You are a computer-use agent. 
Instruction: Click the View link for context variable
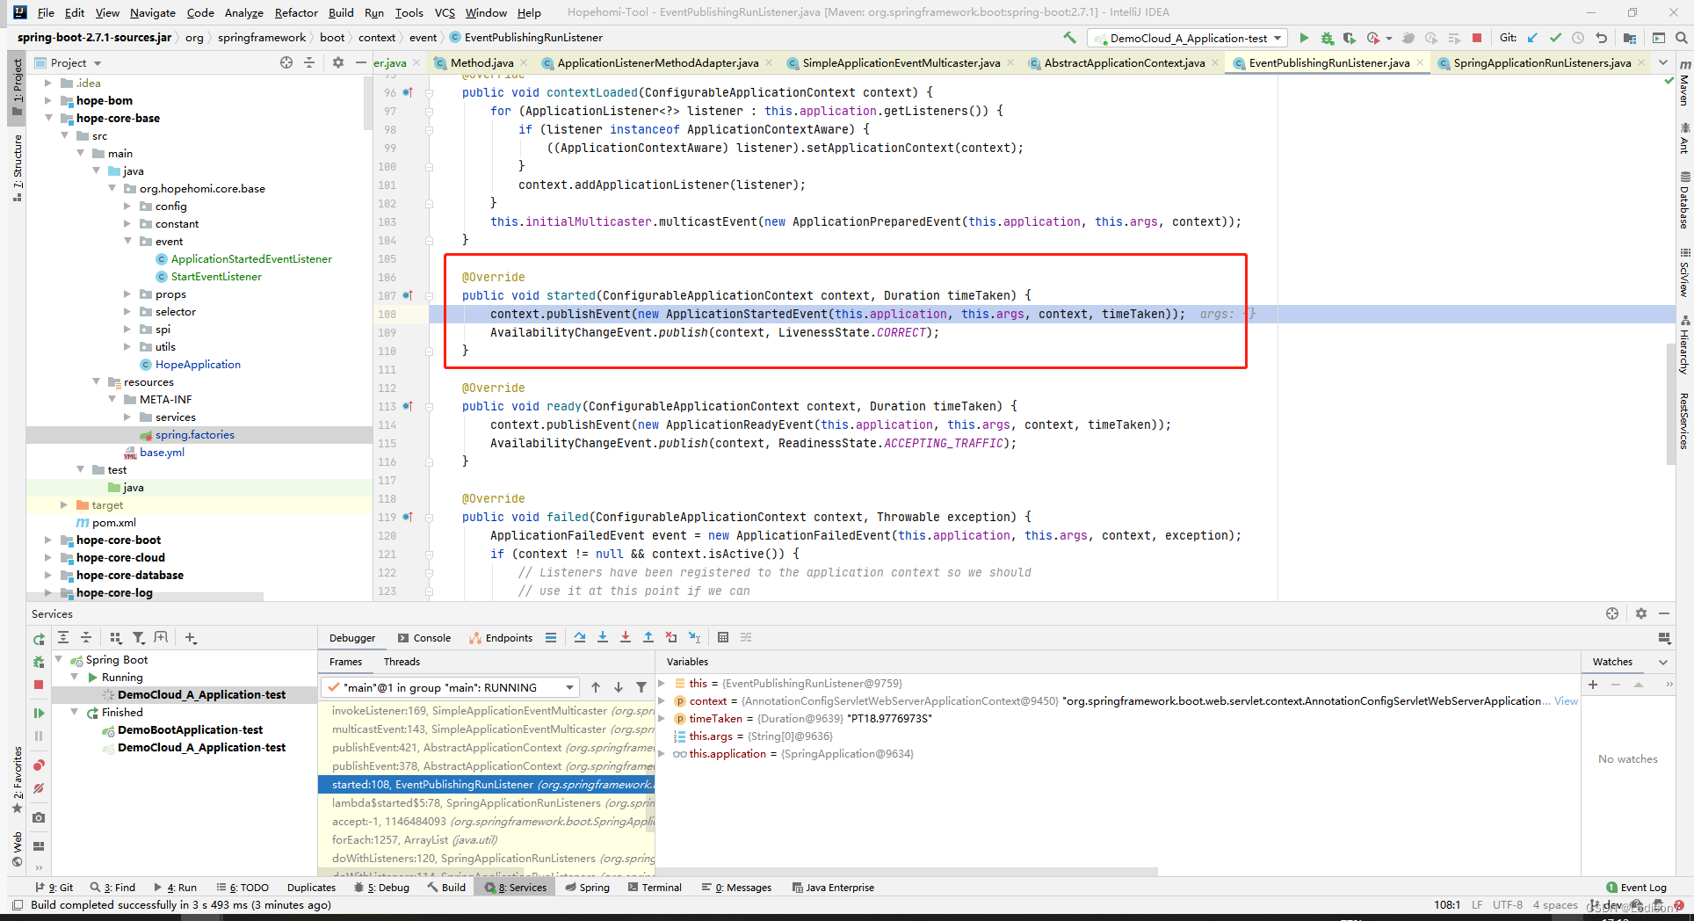1566,700
